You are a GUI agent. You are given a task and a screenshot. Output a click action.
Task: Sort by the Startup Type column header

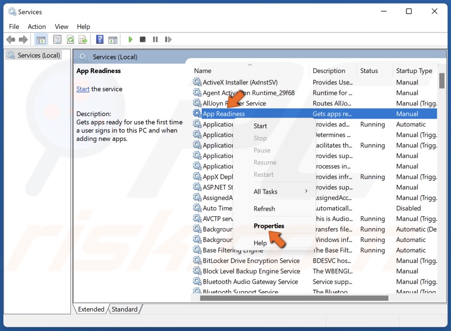414,71
